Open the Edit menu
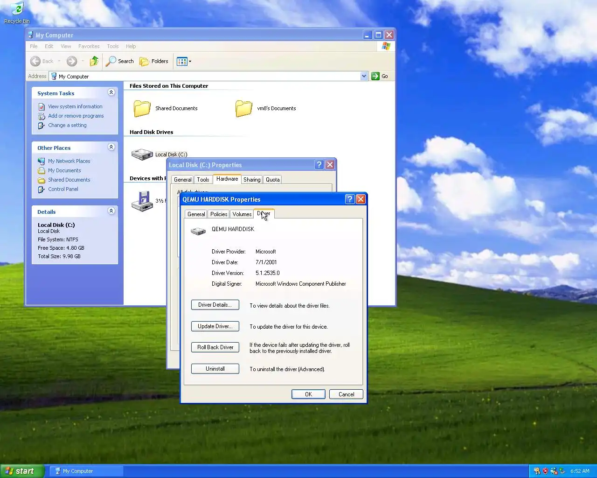The image size is (597, 478). 49,46
